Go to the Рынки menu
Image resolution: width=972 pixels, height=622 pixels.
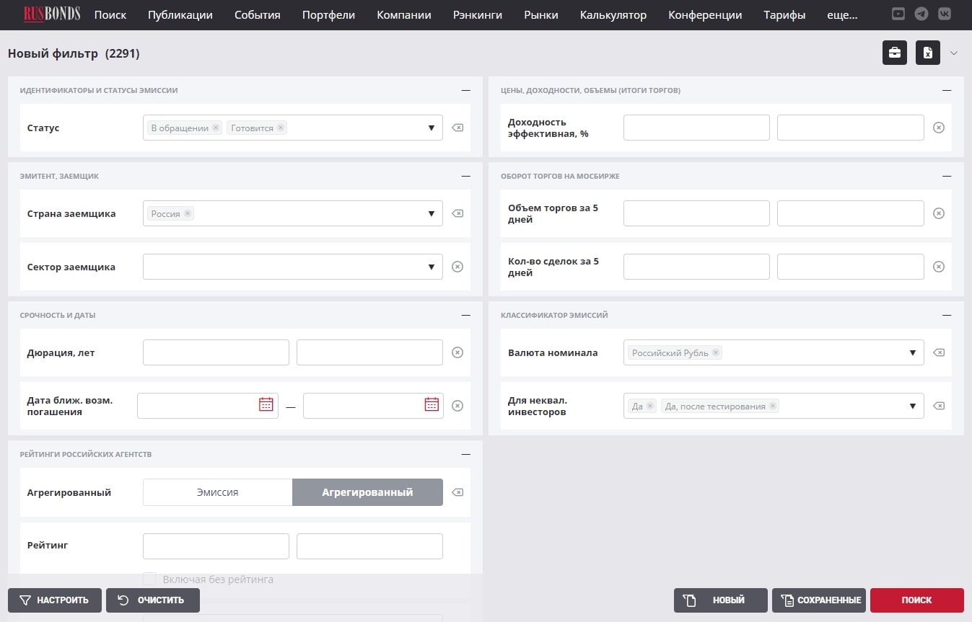[541, 14]
